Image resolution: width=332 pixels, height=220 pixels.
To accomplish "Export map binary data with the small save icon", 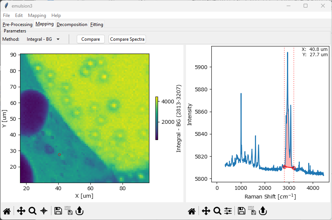I will click(x=68, y=211).
